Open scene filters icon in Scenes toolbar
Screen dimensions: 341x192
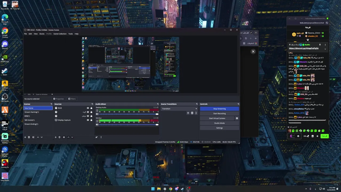[x=33, y=137]
